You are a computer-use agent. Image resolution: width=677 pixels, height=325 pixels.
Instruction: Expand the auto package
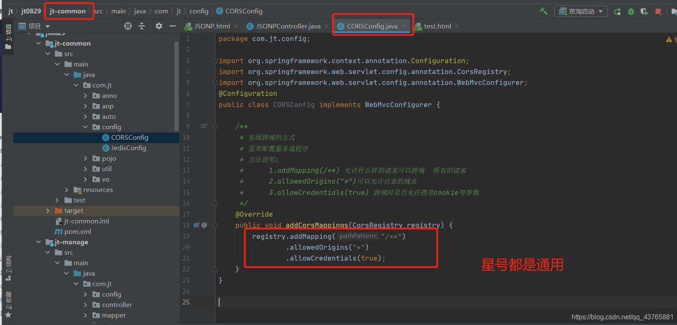tap(85, 116)
